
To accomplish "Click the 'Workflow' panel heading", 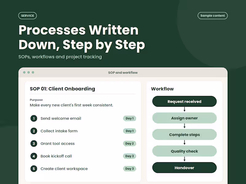I will pos(162,89).
